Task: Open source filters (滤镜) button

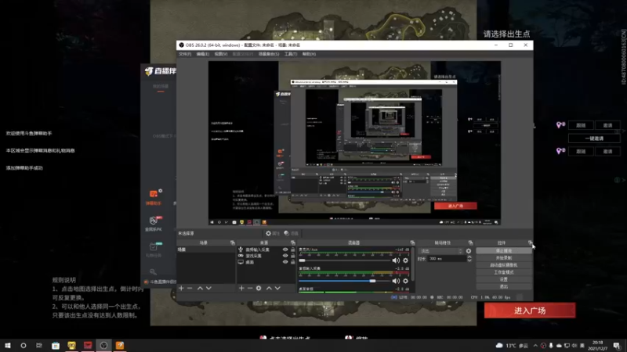Action: 292,233
